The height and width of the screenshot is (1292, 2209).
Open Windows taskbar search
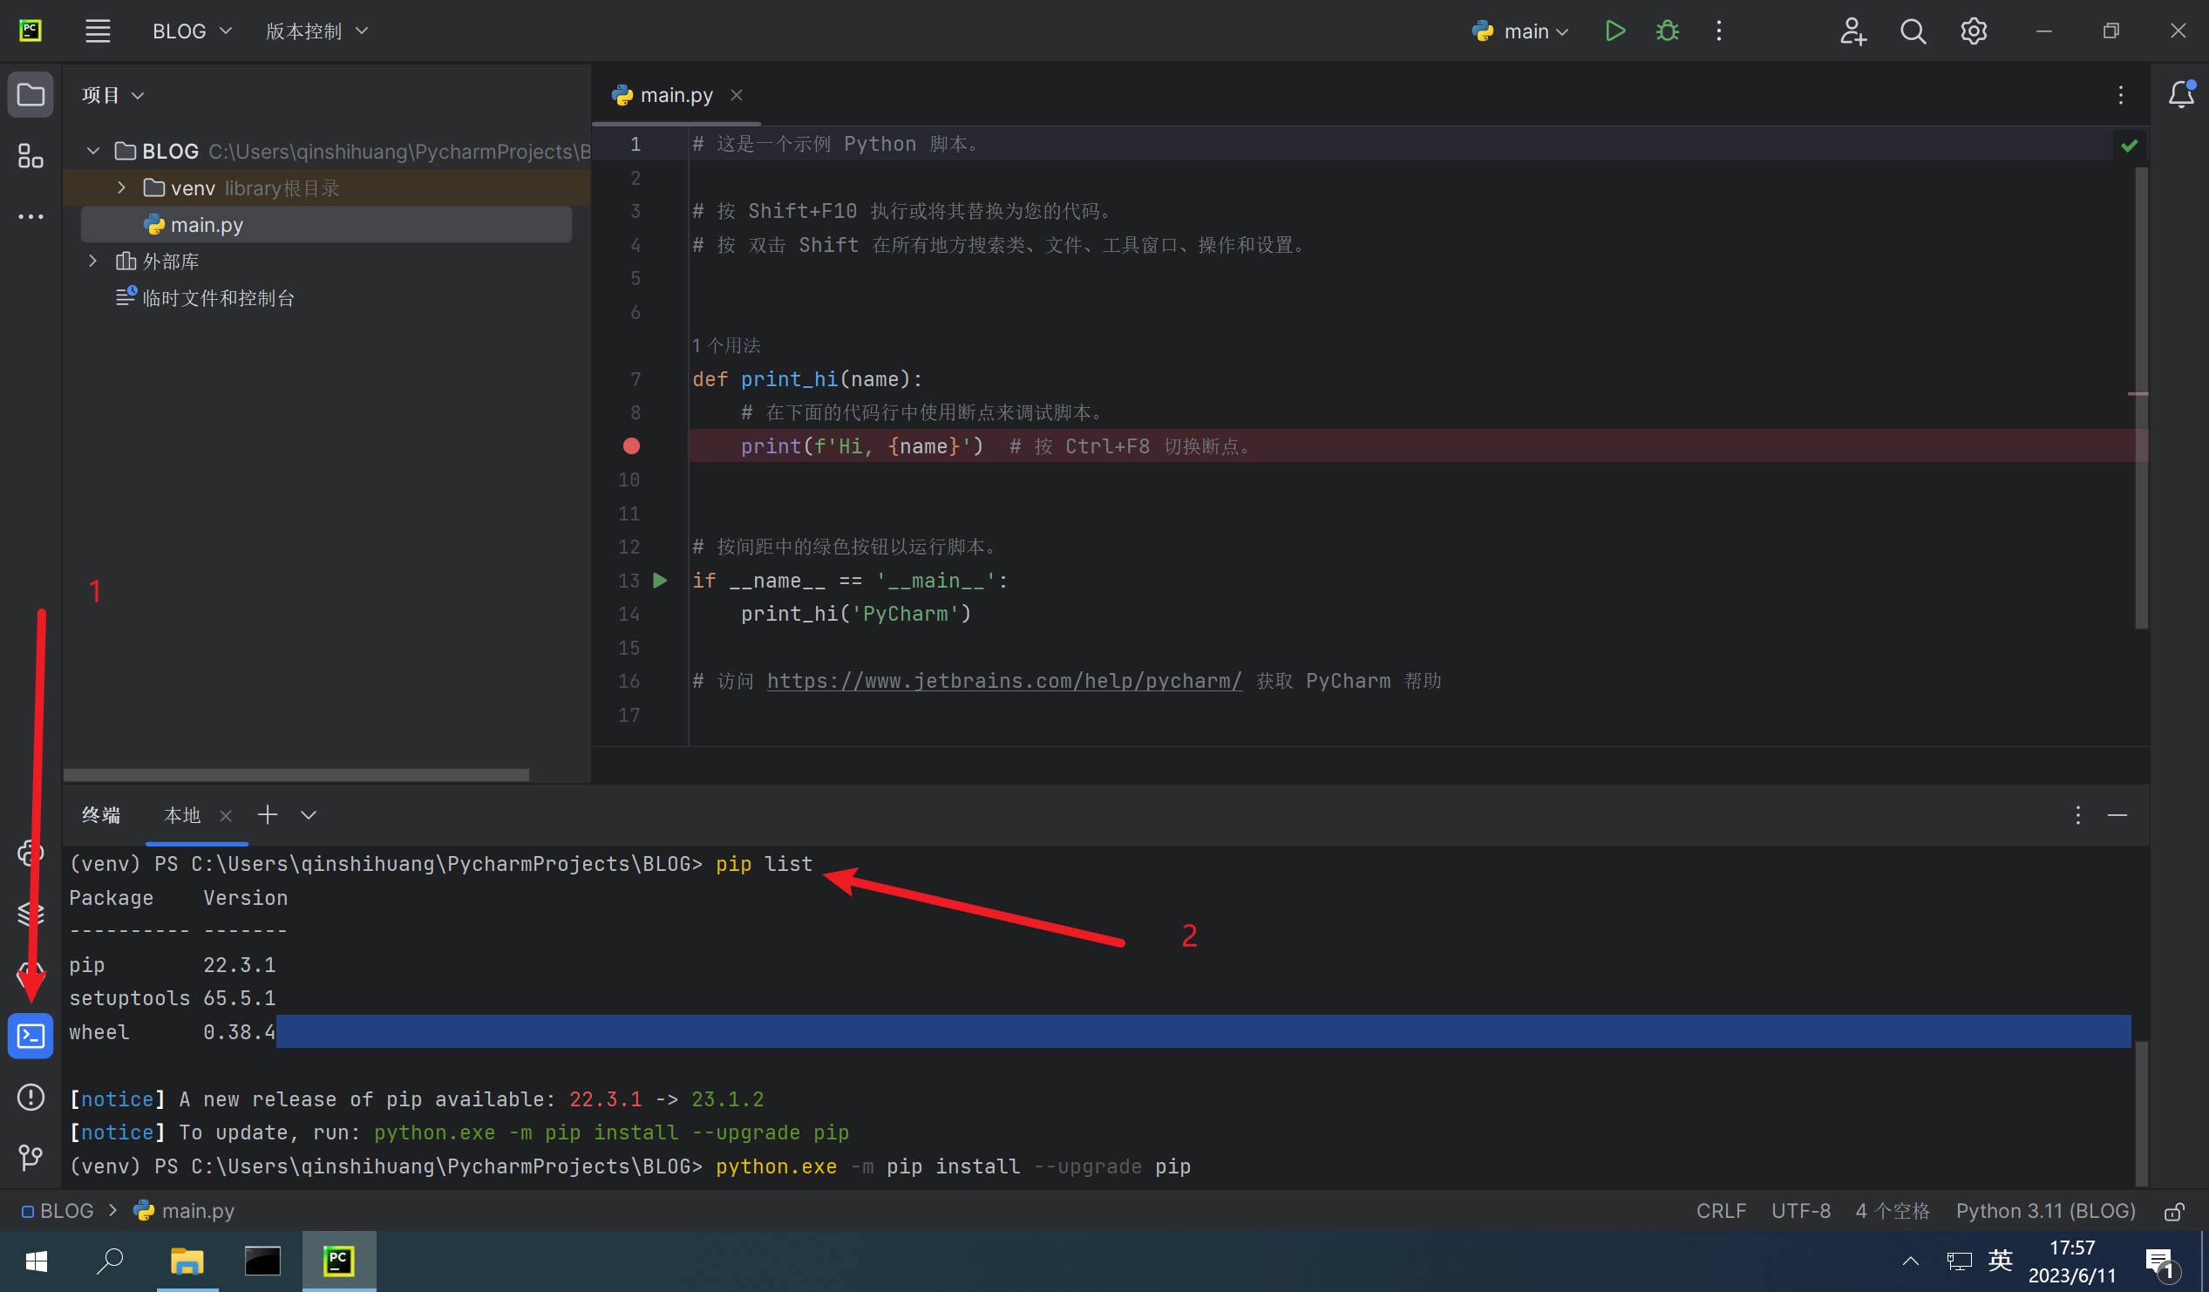click(x=110, y=1261)
